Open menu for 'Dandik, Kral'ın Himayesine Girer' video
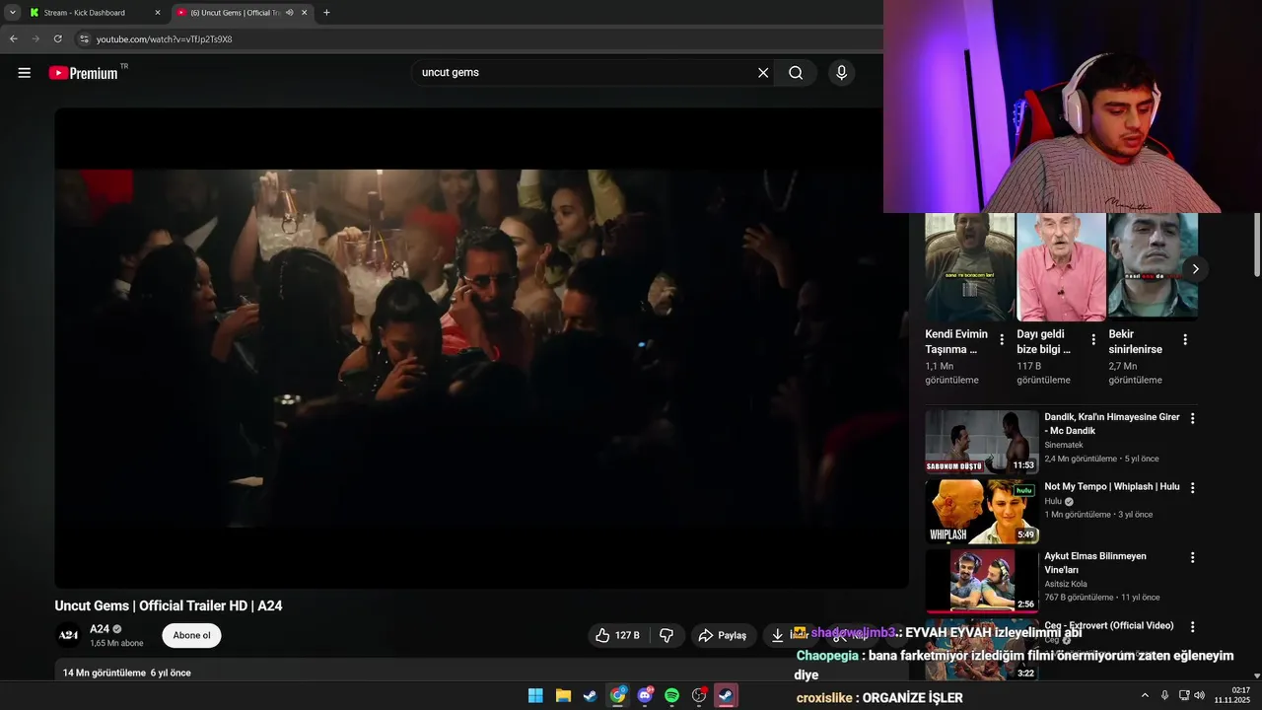1262x710 pixels. (1192, 418)
